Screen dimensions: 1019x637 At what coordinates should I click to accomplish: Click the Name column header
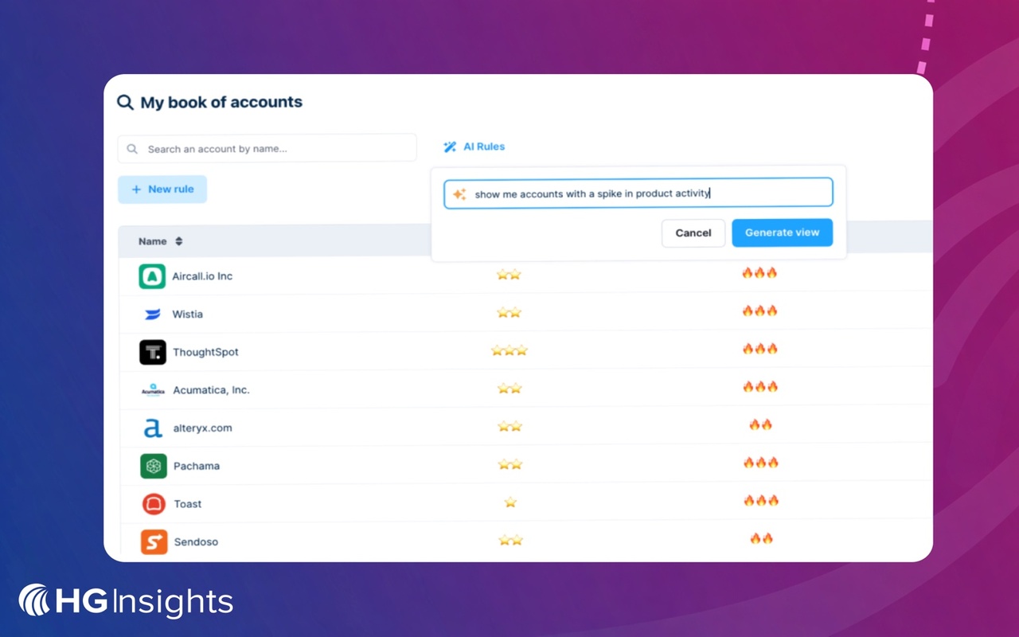coord(153,241)
